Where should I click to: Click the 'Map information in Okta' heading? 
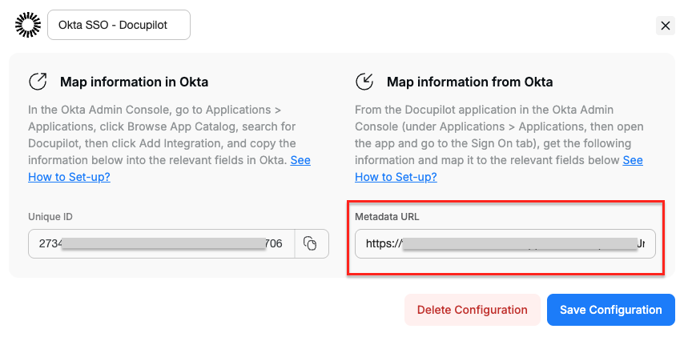tap(134, 82)
